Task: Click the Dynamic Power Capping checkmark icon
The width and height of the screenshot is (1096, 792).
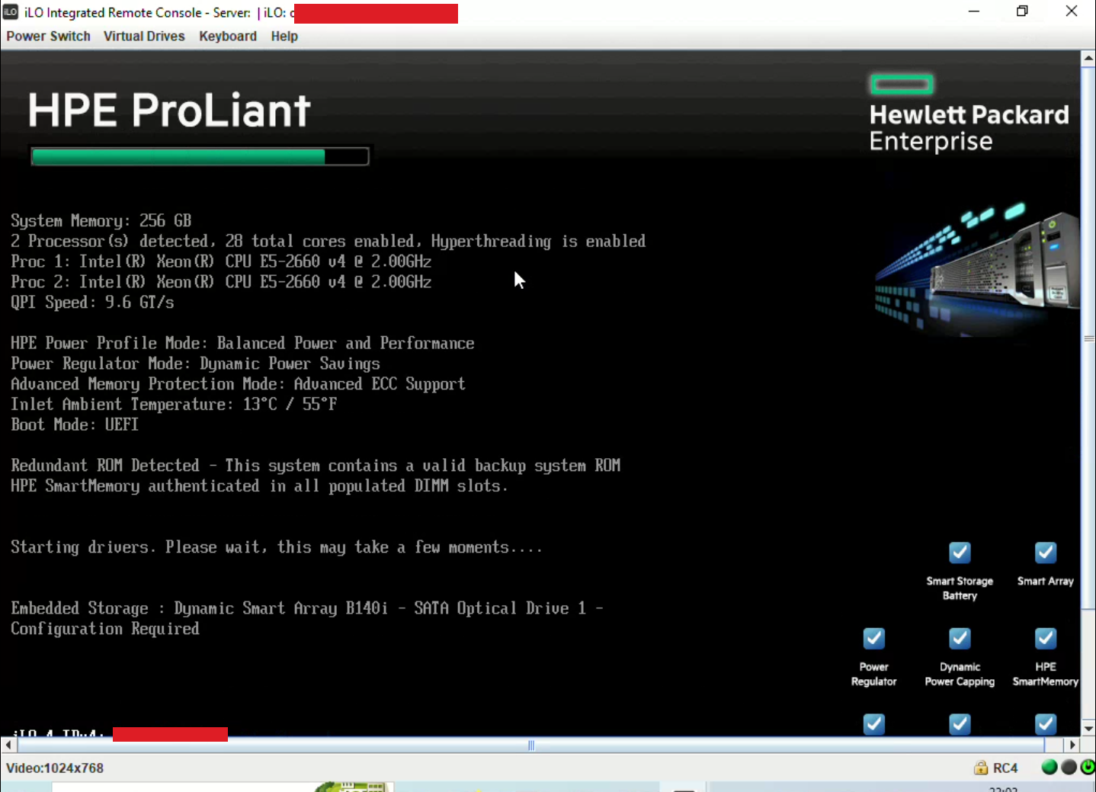Action: click(x=960, y=638)
